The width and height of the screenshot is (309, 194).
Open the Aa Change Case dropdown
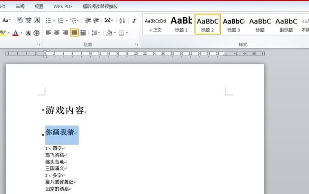(6, 20)
